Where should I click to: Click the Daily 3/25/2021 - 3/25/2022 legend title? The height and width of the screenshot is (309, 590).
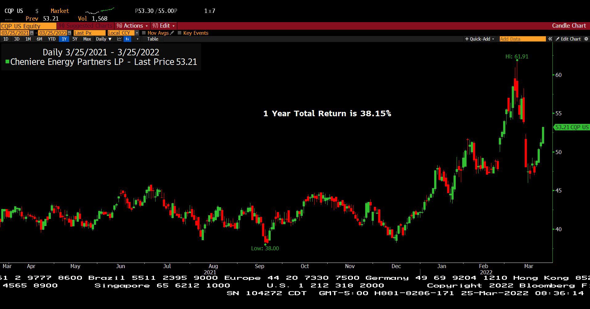pos(101,52)
